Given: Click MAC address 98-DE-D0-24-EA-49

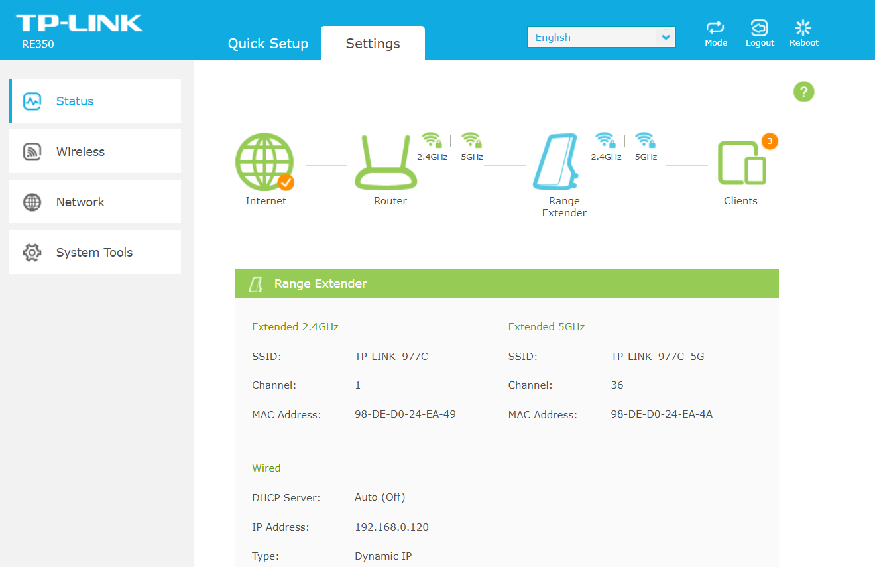Looking at the screenshot, I should pos(405,414).
